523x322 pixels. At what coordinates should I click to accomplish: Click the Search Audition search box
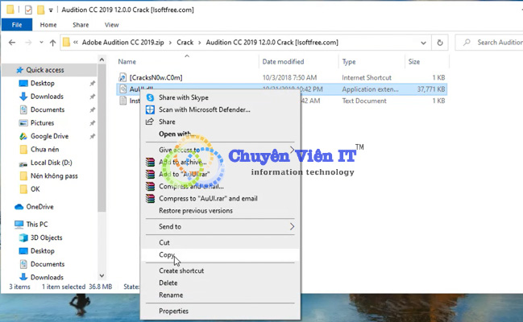pos(489,43)
